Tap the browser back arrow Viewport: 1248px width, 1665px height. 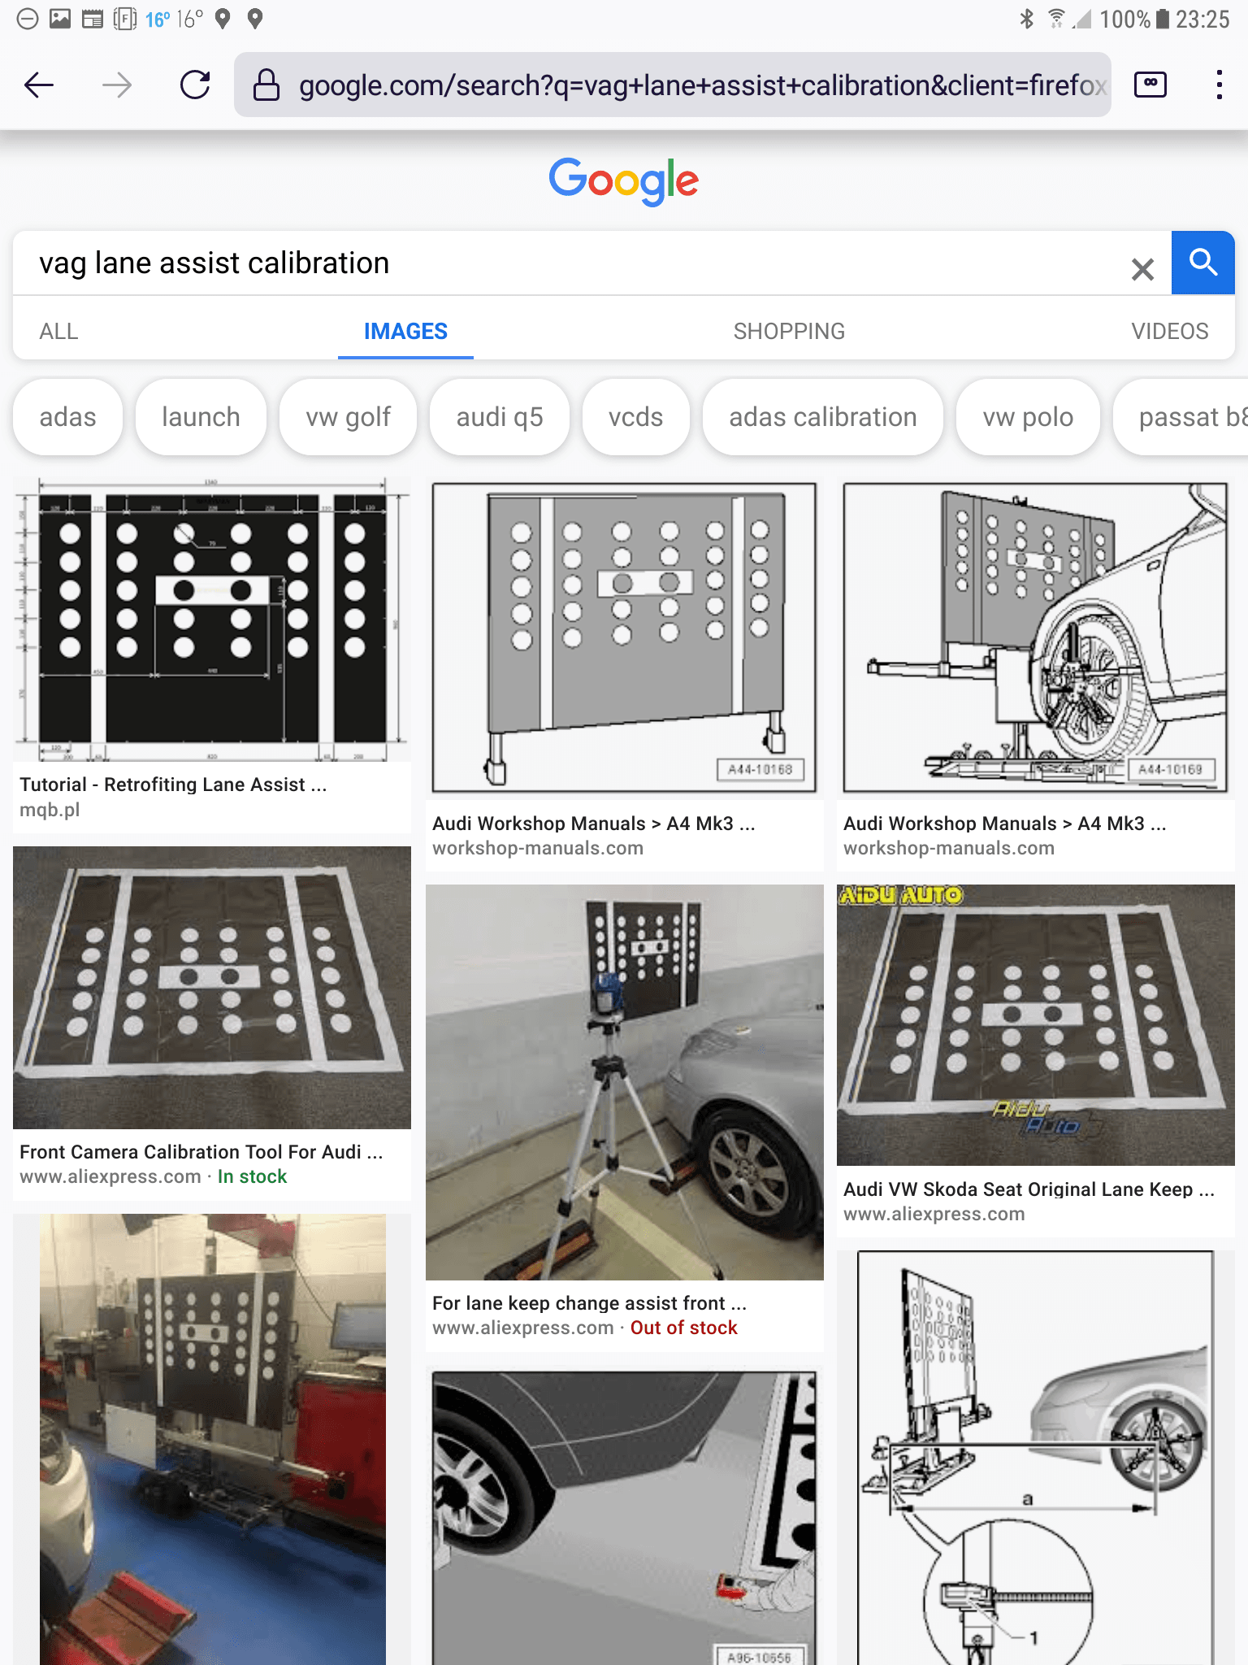[39, 85]
